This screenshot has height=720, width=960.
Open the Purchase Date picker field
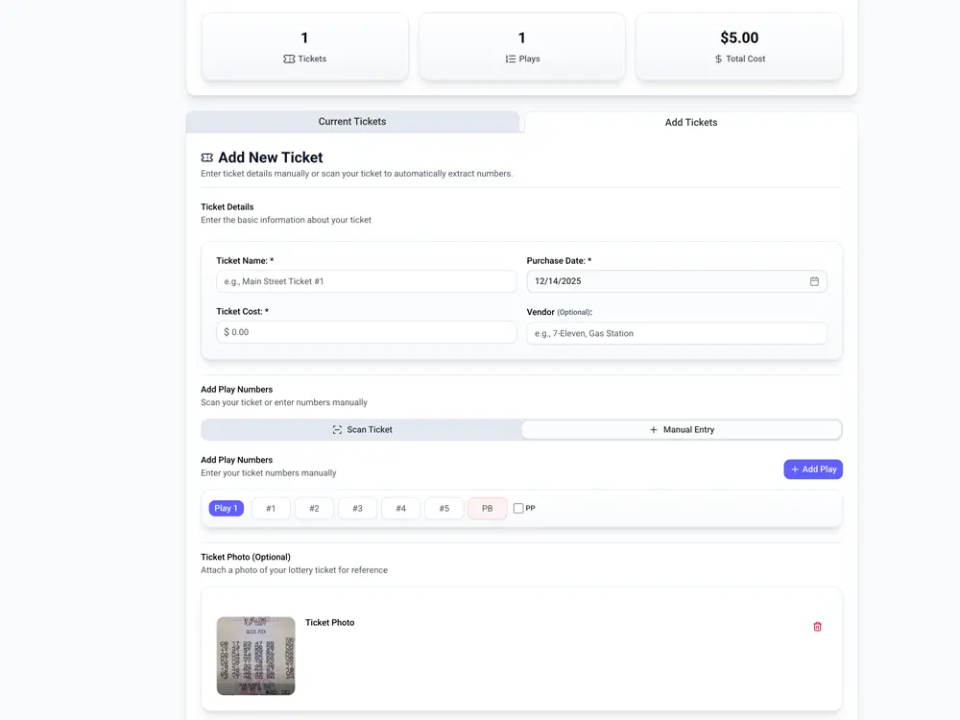[667, 281]
